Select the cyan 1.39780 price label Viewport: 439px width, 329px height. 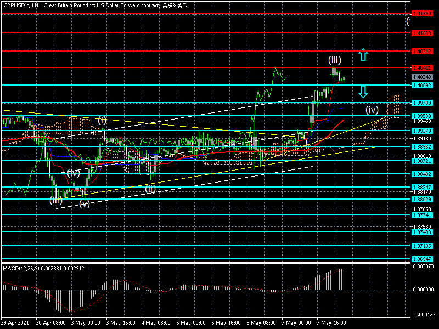(x=422, y=103)
